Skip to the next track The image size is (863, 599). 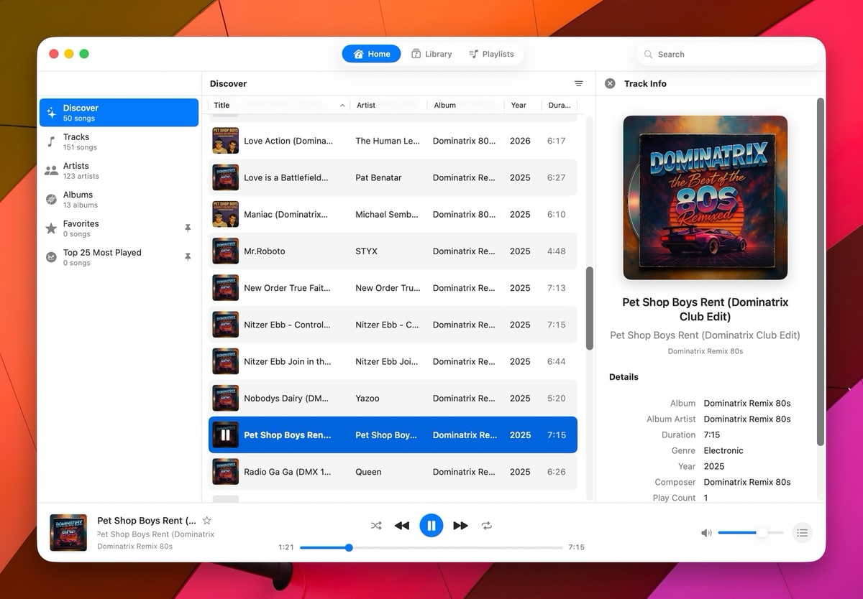coord(460,526)
